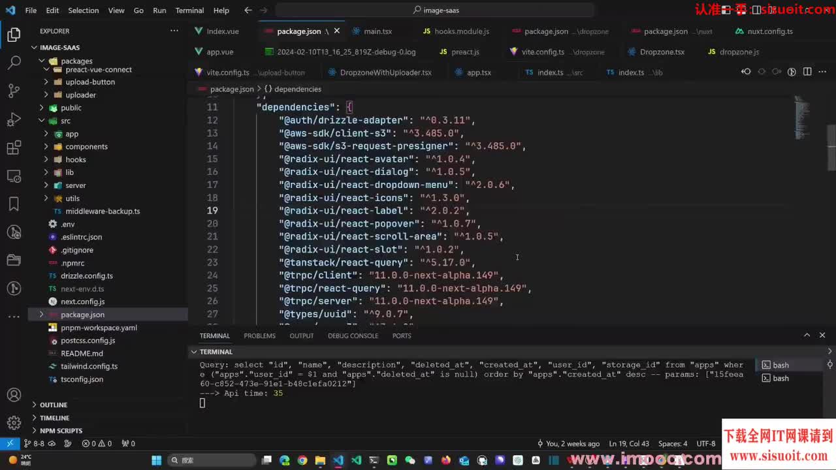Open the folder-shaped Project Manager view
The image size is (836, 470).
[14, 260]
